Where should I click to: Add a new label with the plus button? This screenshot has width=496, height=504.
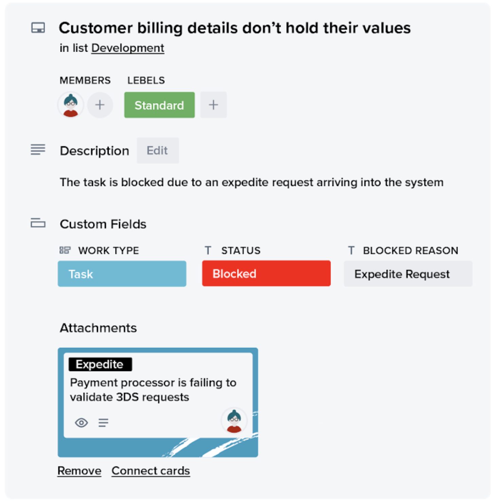tap(213, 105)
